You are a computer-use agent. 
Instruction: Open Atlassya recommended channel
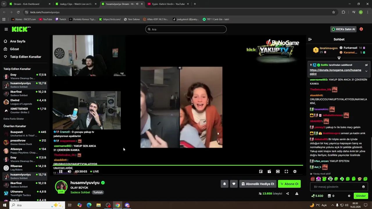click(25, 151)
